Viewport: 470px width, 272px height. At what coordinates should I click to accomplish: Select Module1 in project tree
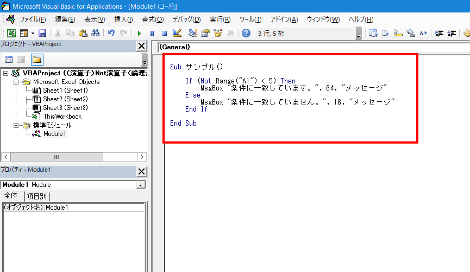(x=54, y=134)
